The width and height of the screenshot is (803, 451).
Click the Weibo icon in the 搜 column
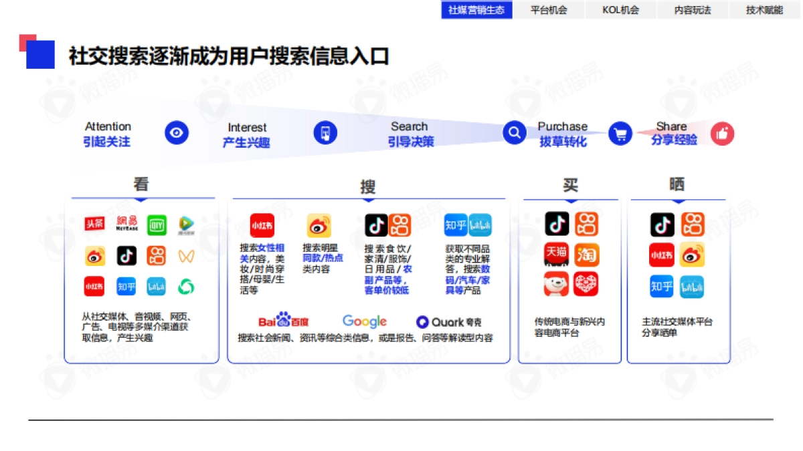(x=319, y=224)
